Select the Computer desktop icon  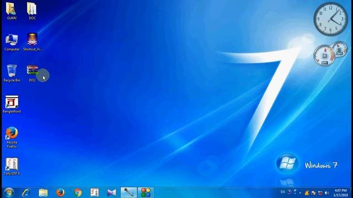[12, 42]
